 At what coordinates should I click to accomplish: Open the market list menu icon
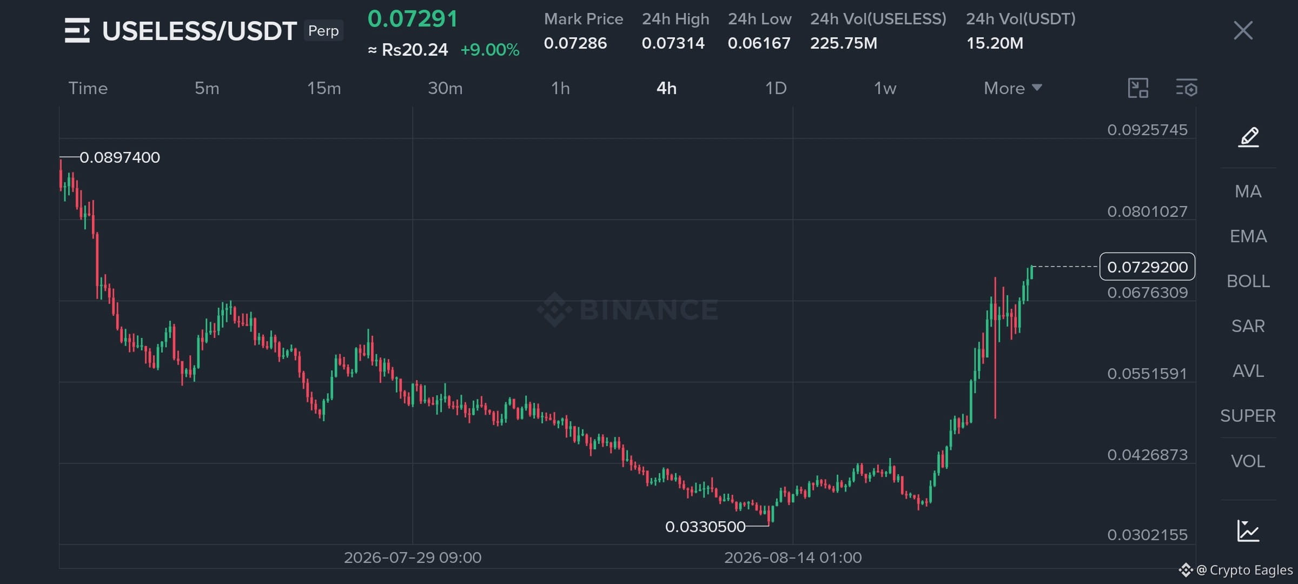(x=77, y=30)
